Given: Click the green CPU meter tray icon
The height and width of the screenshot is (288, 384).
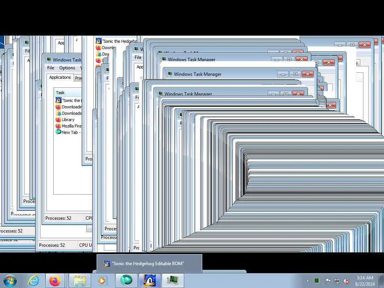Looking at the screenshot, I should click(316, 280).
